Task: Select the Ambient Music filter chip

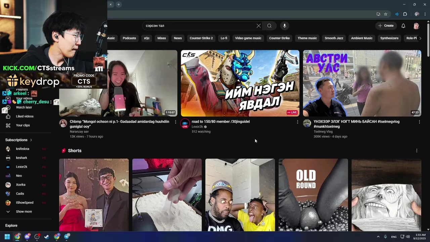Action: 362,38
